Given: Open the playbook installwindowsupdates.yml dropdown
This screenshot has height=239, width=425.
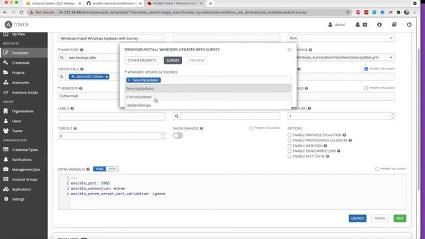Looking at the screenshot, I should 346,58.
